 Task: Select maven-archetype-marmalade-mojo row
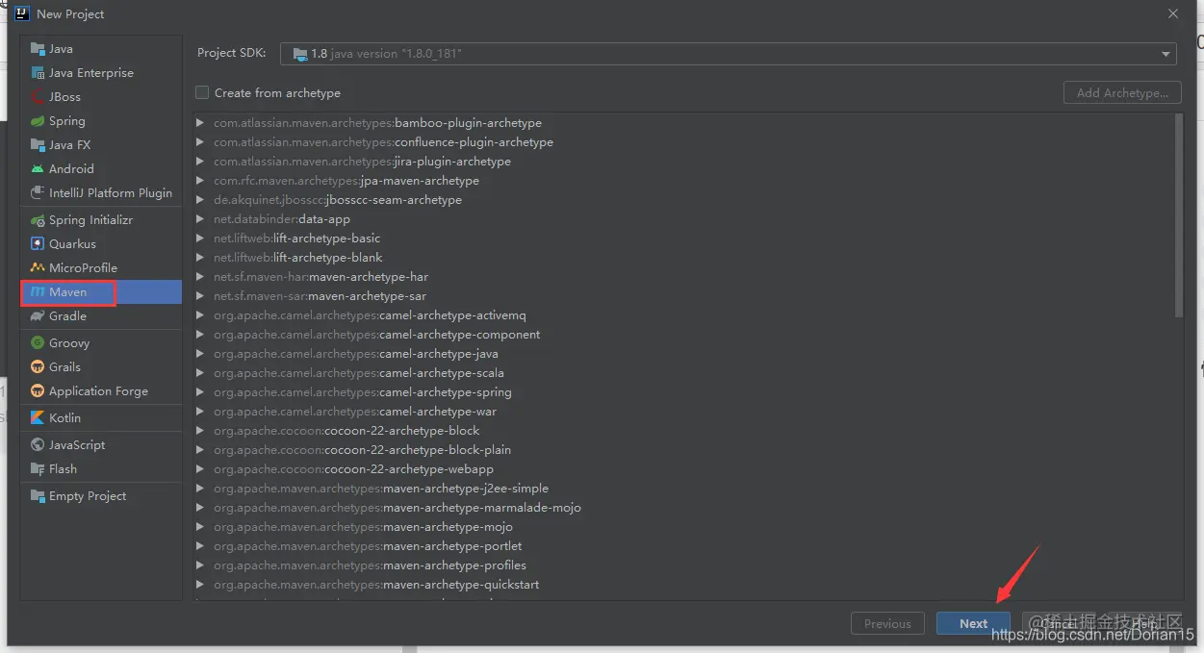coord(684,508)
